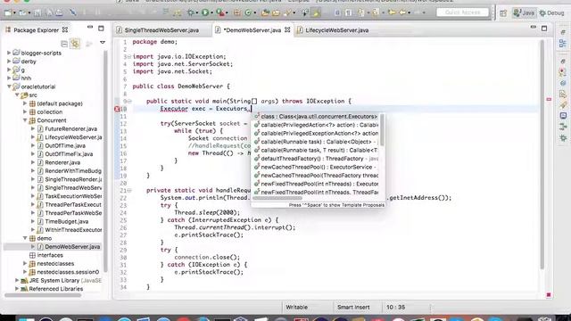
Task: Collapse the src folder
Action: (x=17, y=95)
